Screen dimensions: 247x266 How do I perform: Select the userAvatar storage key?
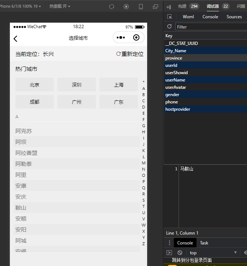pyautogui.click(x=205, y=87)
